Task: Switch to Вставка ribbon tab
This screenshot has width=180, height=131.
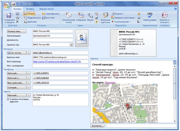Action: coord(30,9)
